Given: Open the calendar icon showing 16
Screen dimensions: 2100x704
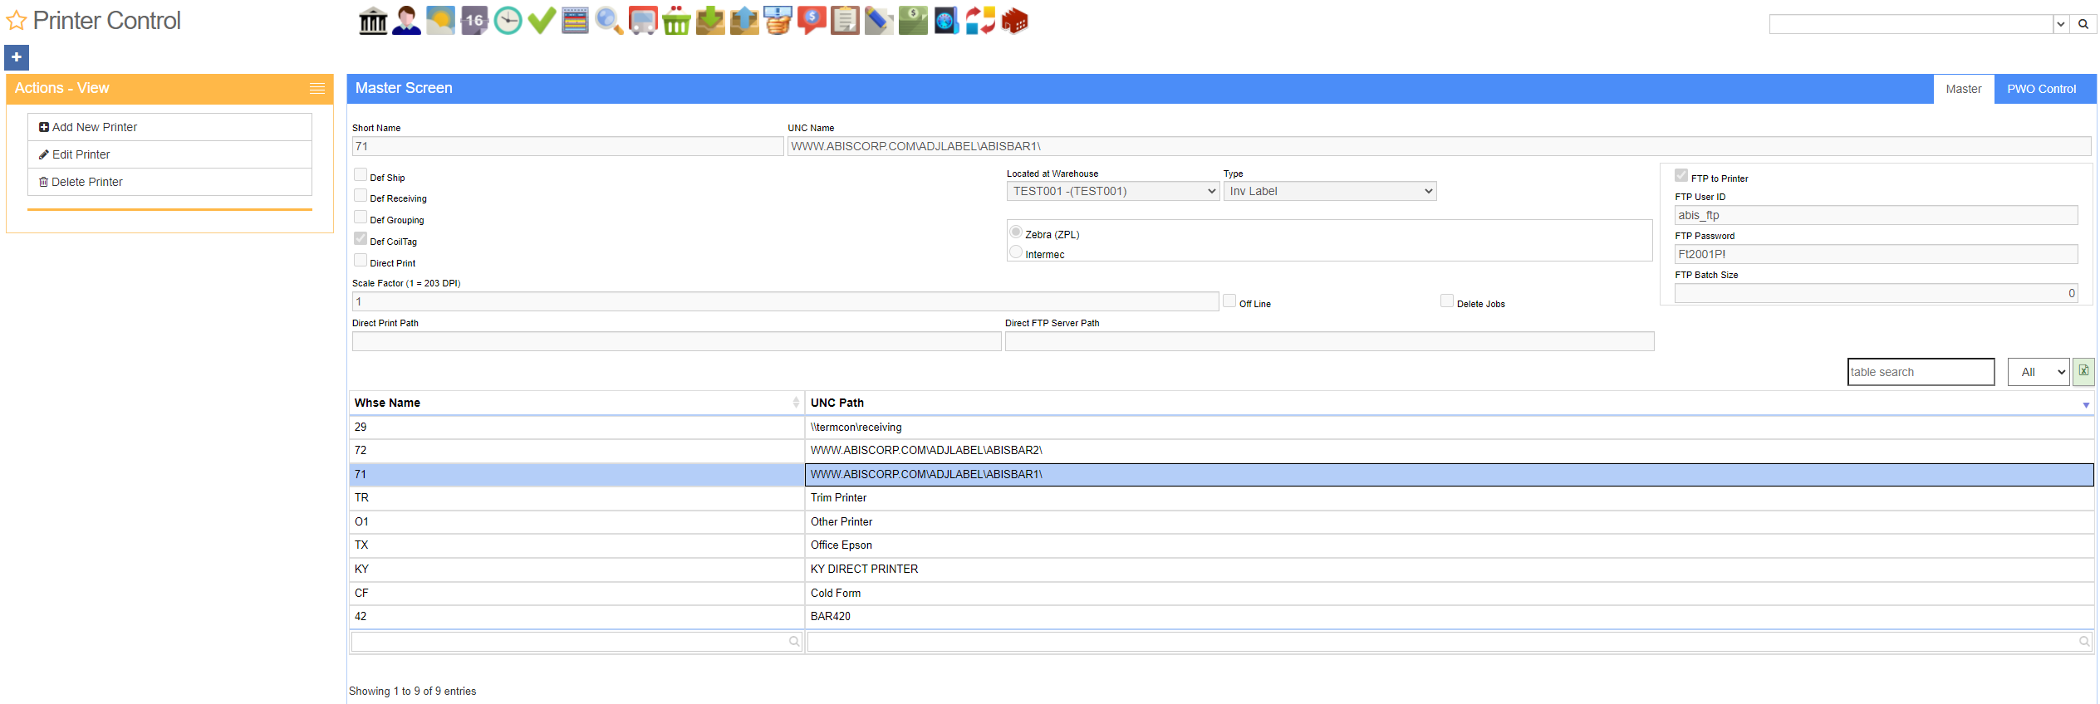Looking at the screenshot, I should tap(474, 21).
